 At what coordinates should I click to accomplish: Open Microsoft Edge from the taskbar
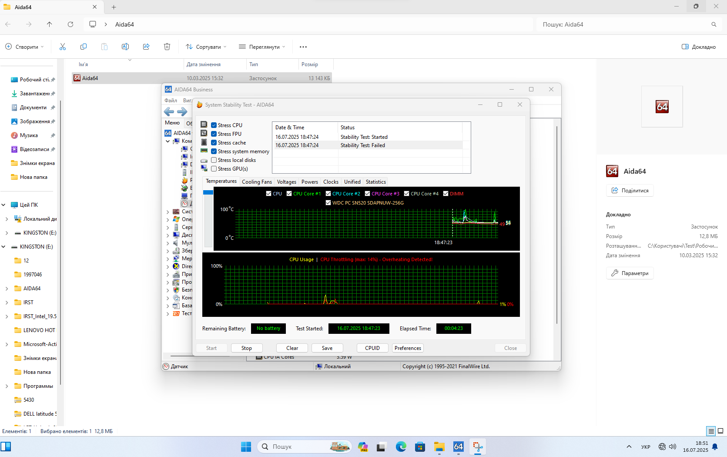(x=401, y=447)
